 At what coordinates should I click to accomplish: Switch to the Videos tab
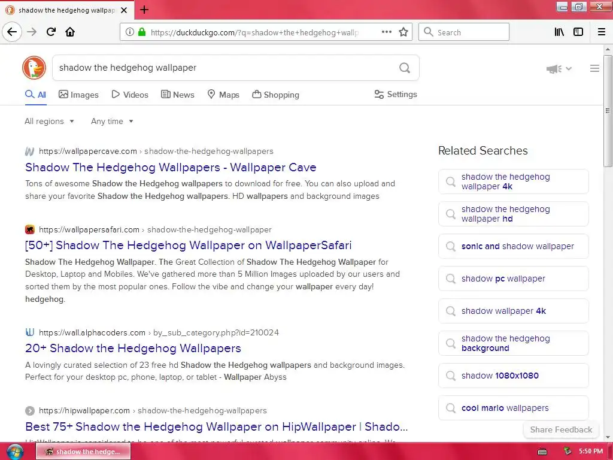pyautogui.click(x=130, y=95)
